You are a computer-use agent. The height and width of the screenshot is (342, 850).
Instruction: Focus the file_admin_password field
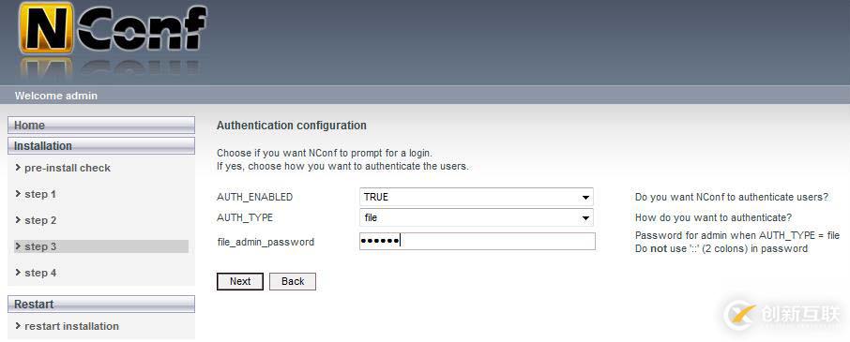(477, 242)
